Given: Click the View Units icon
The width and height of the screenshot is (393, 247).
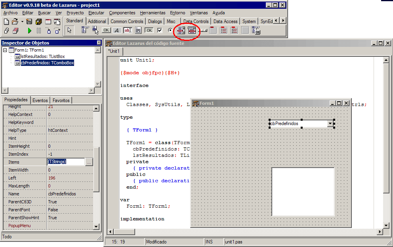Looking at the screenshot, I should click(x=6, y=31).
